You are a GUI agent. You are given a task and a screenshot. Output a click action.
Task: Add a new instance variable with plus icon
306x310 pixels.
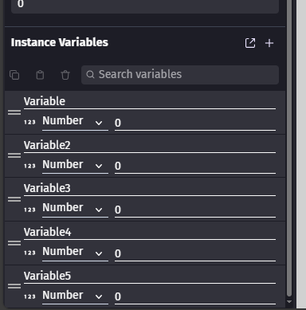click(x=269, y=43)
